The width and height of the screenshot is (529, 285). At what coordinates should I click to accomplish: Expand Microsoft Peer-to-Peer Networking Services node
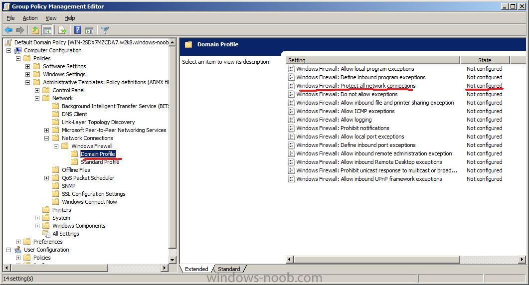pos(46,130)
